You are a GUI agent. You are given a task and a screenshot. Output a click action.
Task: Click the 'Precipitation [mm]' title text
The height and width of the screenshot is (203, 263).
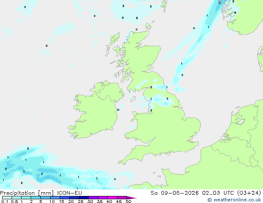coord(27,193)
